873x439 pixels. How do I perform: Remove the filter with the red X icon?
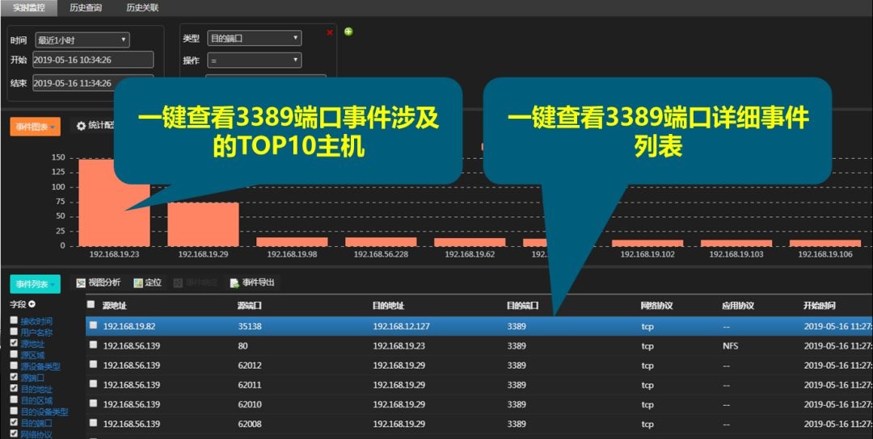pos(330,32)
